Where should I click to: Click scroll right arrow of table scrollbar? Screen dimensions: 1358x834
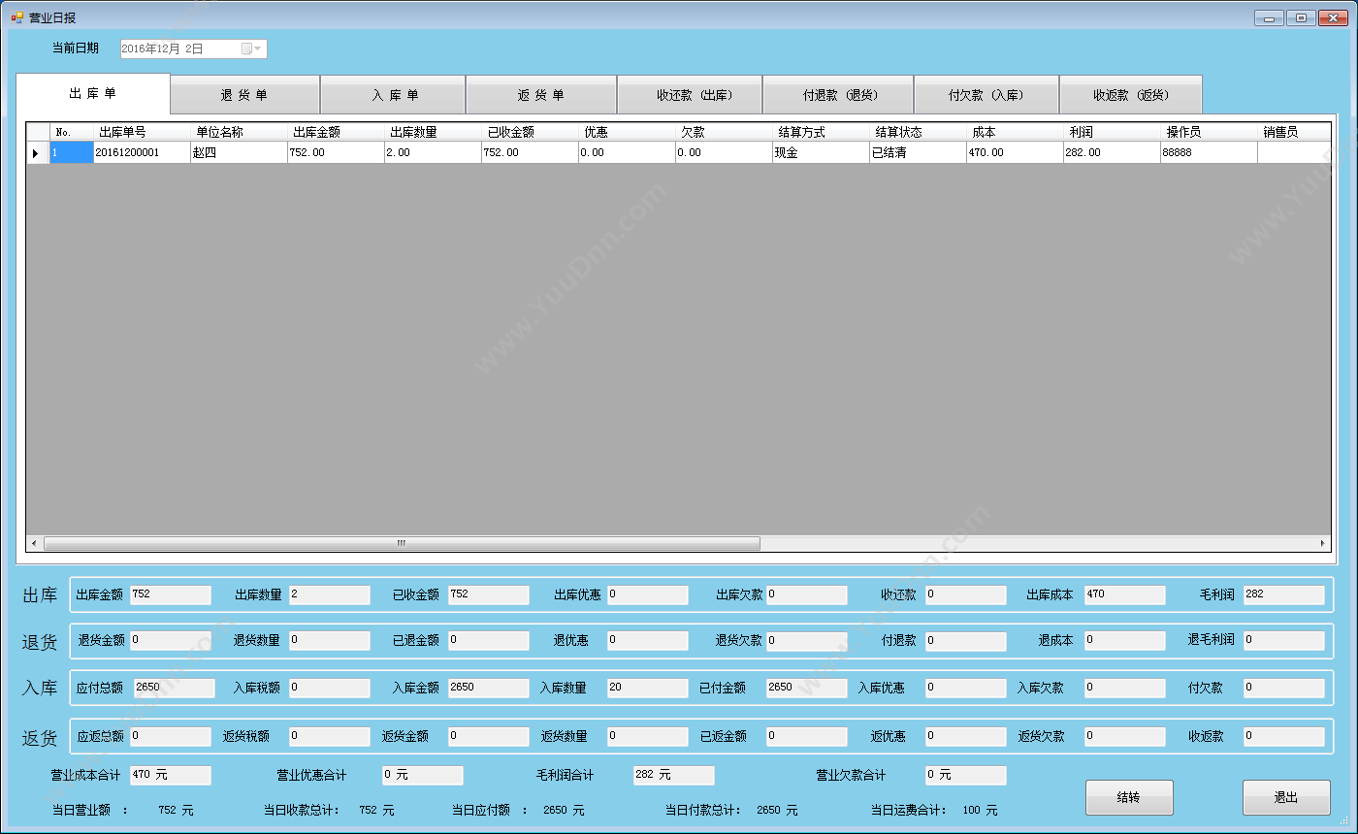[x=1322, y=544]
